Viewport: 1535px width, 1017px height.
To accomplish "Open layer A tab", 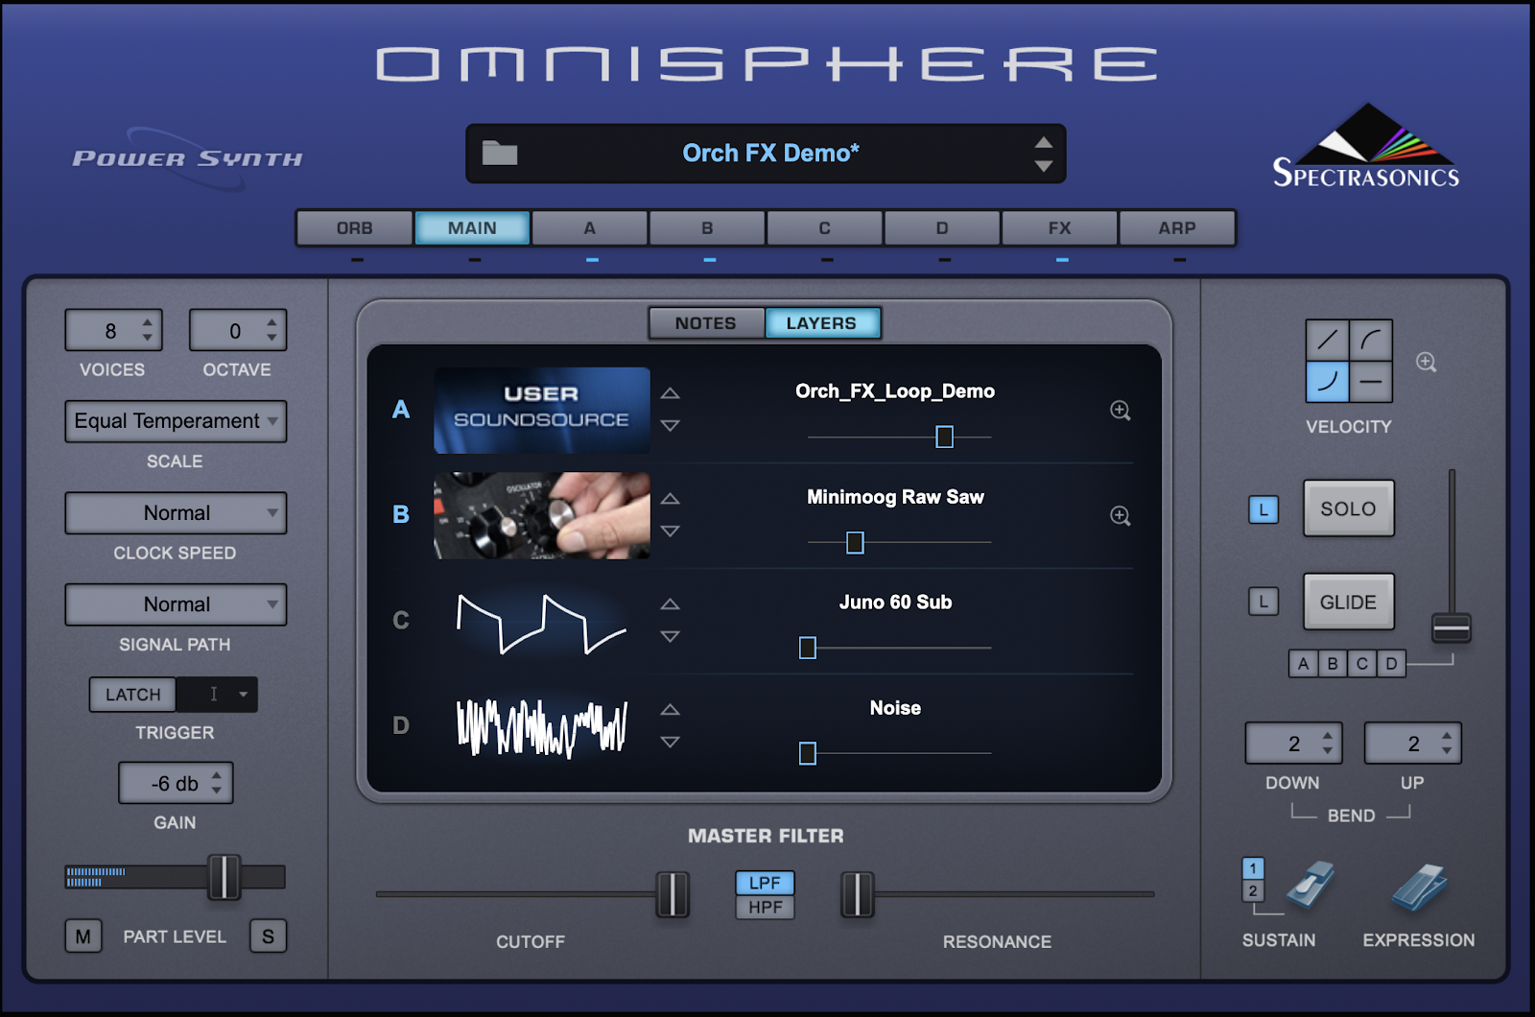I will [590, 228].
